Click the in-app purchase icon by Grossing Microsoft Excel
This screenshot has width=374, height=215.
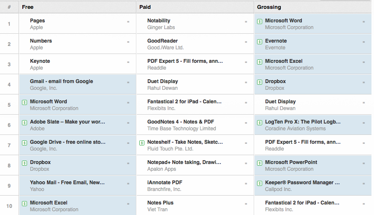point(260,62)
